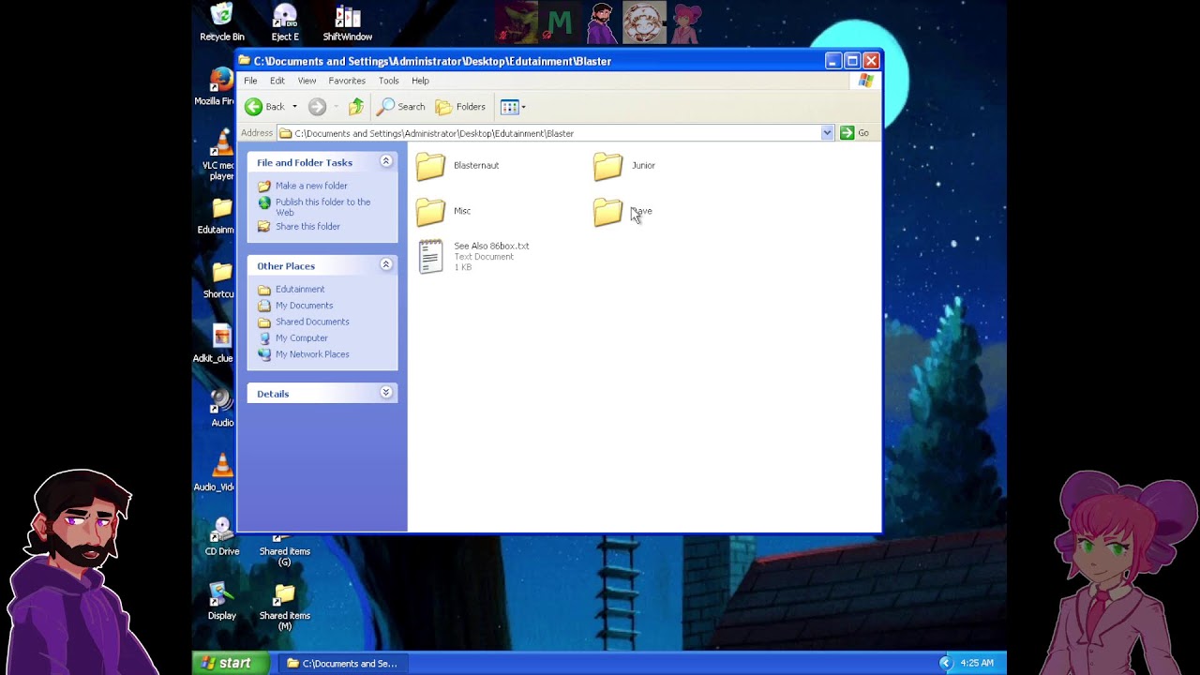The width and height of the screenshot is (1200, 675).
Task: Select ShiftWindow desktop icon
Action: (348, 22)
